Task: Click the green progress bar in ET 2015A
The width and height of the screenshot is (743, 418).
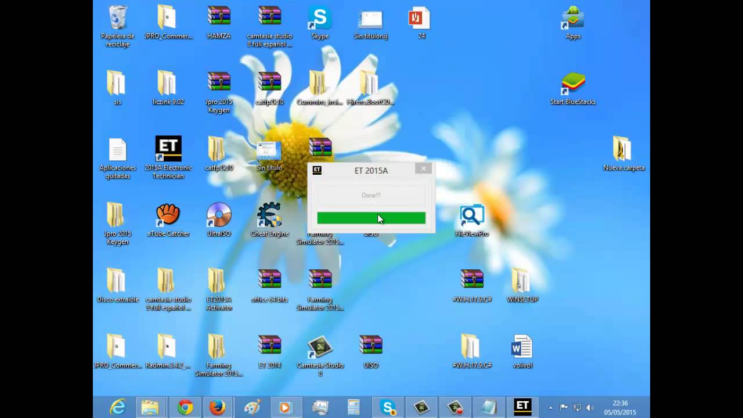Action: [x=371, y=218]
